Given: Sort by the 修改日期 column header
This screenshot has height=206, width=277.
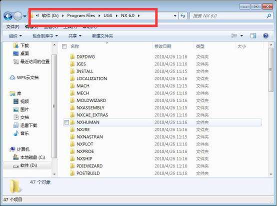Looking at the screenshot, I should click(x=162, y=46).
